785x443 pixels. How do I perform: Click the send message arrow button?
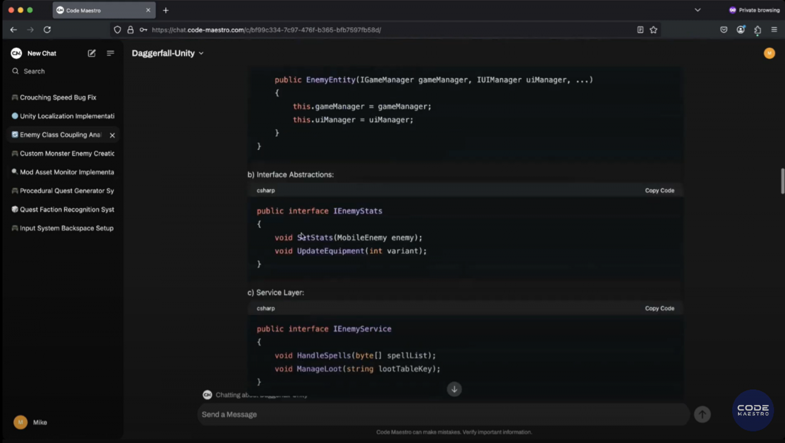(702, 414)
